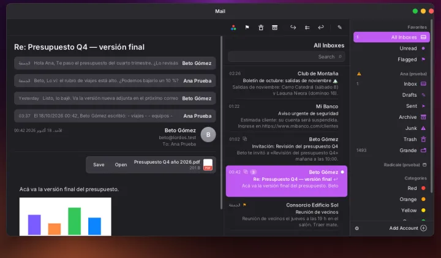The height and width of the screenshot is (258, 441).
Task: Click the Radicale account calendar icon
Action: (424, 165)
